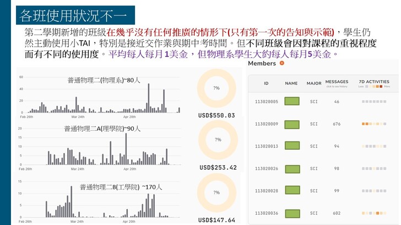Select the USD$253.42 cost value

click(x=218, y=168)
